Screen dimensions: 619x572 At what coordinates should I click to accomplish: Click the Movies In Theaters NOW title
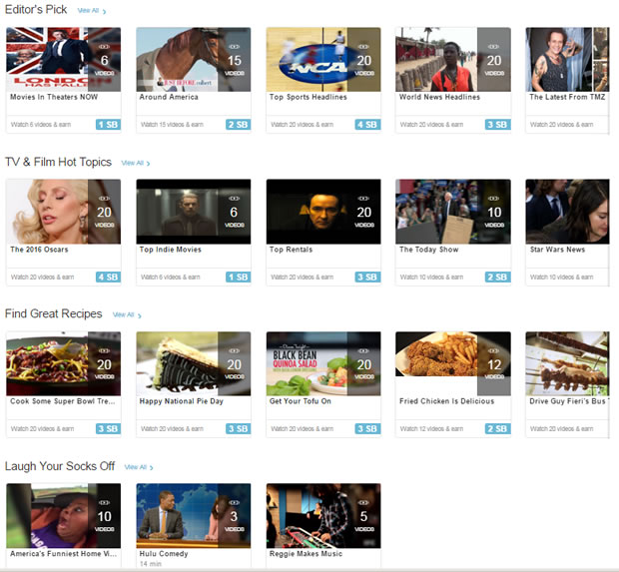[x=54, y=97]
